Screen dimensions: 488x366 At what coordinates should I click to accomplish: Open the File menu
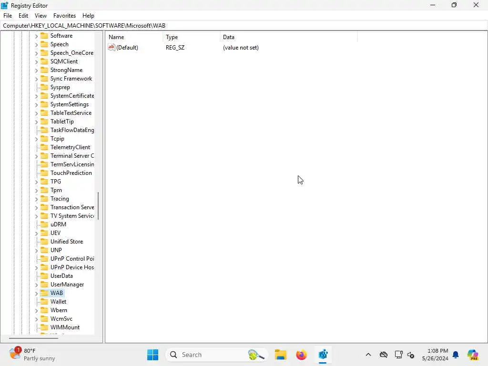(8, 16)
